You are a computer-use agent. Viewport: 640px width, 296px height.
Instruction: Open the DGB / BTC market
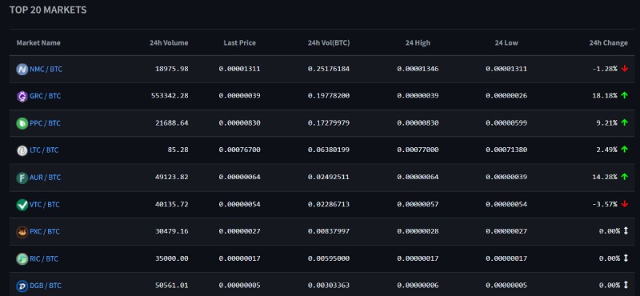coord(46,286)
